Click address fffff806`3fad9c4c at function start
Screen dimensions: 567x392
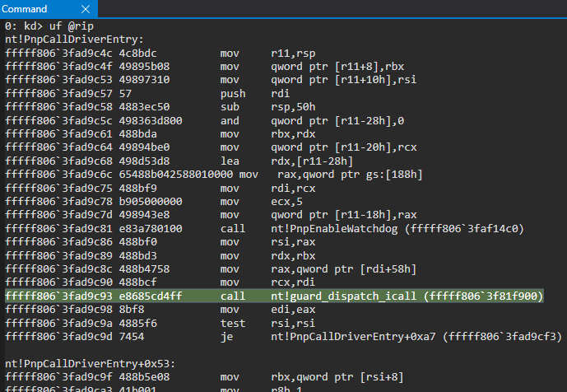point(52,53)
